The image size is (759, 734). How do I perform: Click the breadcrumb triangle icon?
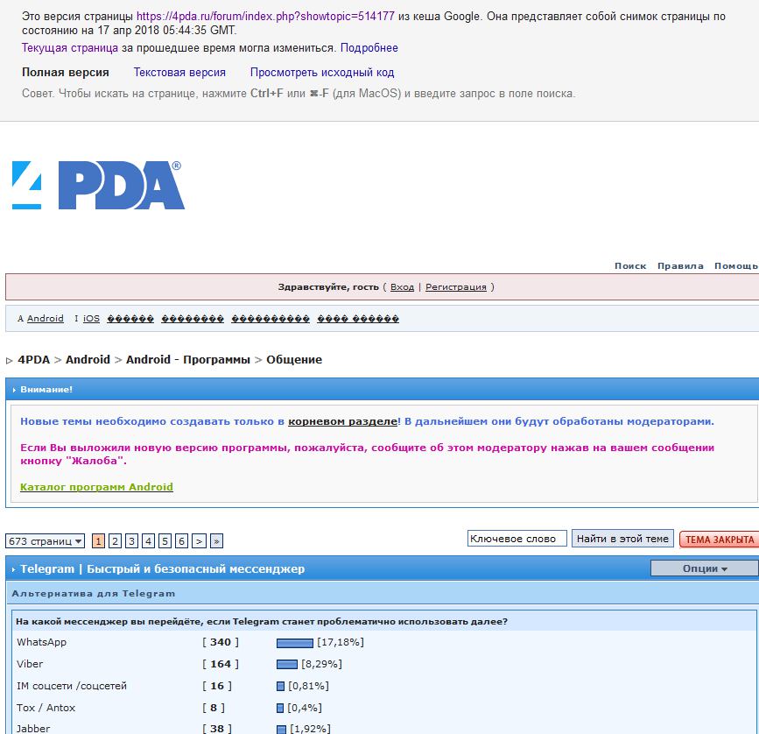coord(10,361)
